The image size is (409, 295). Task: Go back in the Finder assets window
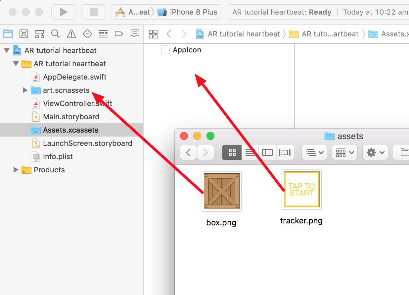189,152
